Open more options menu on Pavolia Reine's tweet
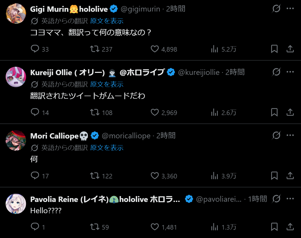The height and width of the screenshot is (238, 301). 290,199
